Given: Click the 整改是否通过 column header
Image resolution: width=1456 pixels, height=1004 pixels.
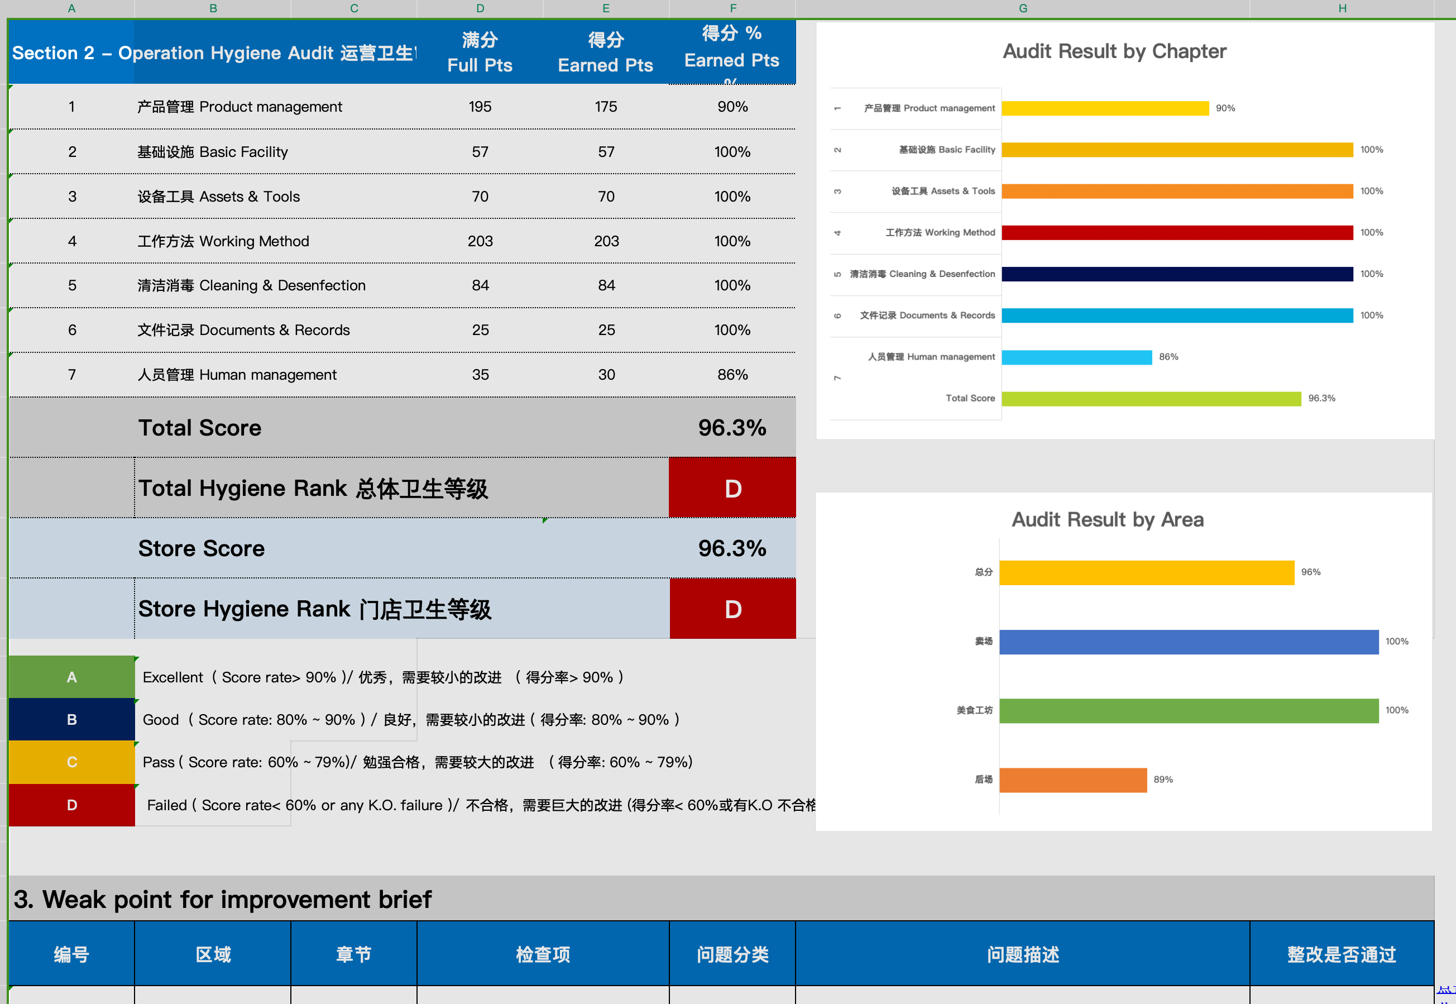Looking at the screenshot, I should 1342,954.
